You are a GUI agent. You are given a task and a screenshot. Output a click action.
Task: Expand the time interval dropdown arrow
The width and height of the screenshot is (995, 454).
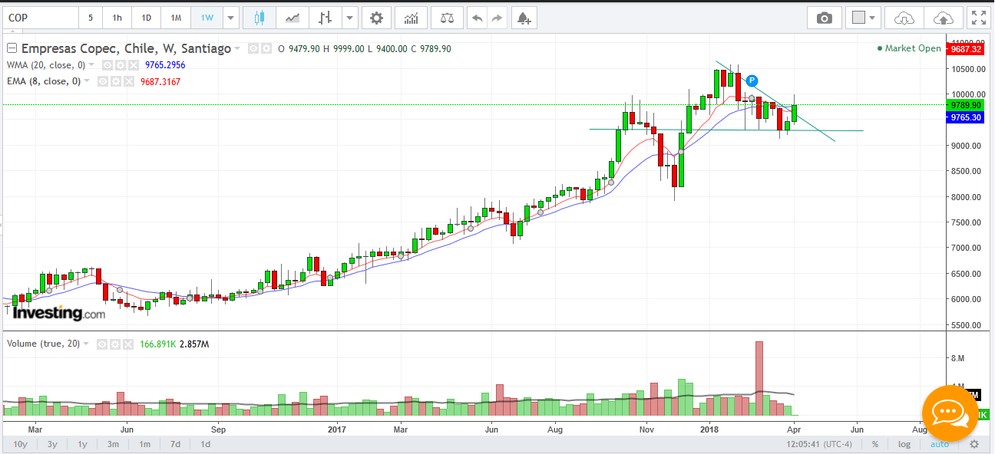(231, 18)
